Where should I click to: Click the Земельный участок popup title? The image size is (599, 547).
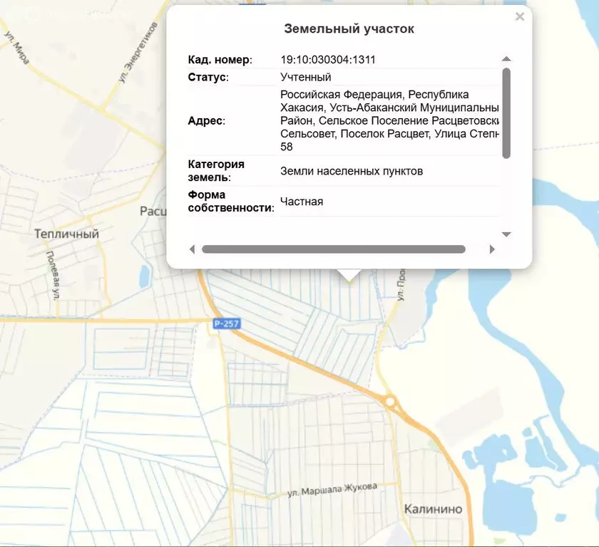pos(349,29)
